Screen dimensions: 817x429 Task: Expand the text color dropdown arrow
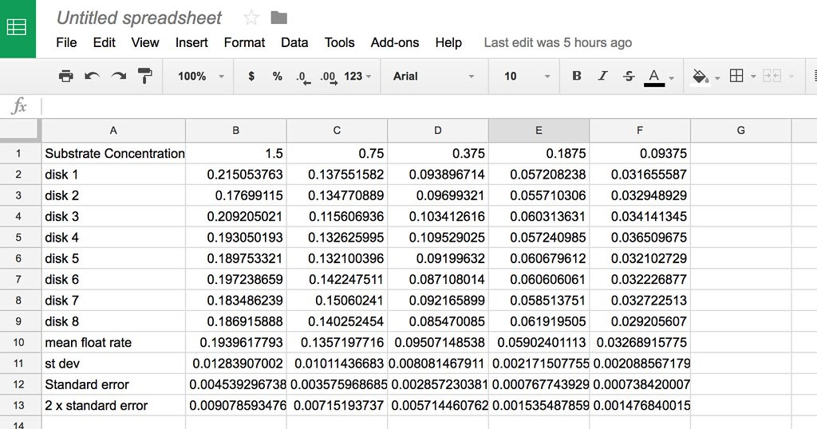coord(672,78)
